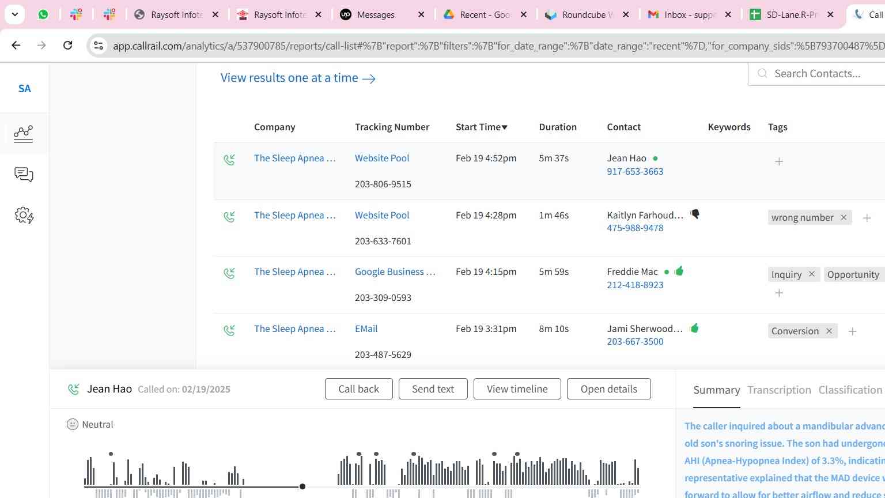Click the first highlight marker on the waveform

click(x=111, y=454)
